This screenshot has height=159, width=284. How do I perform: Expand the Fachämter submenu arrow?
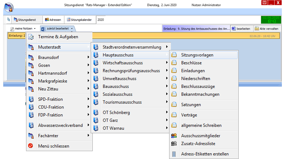coord(88,135)
